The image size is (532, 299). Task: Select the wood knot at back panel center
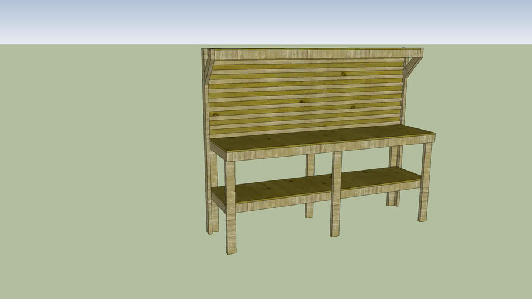(x=301, y=102)
